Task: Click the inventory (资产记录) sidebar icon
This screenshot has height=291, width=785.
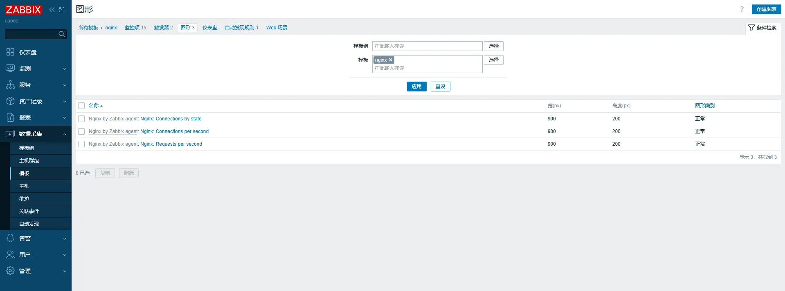Action: coord(10,101)
